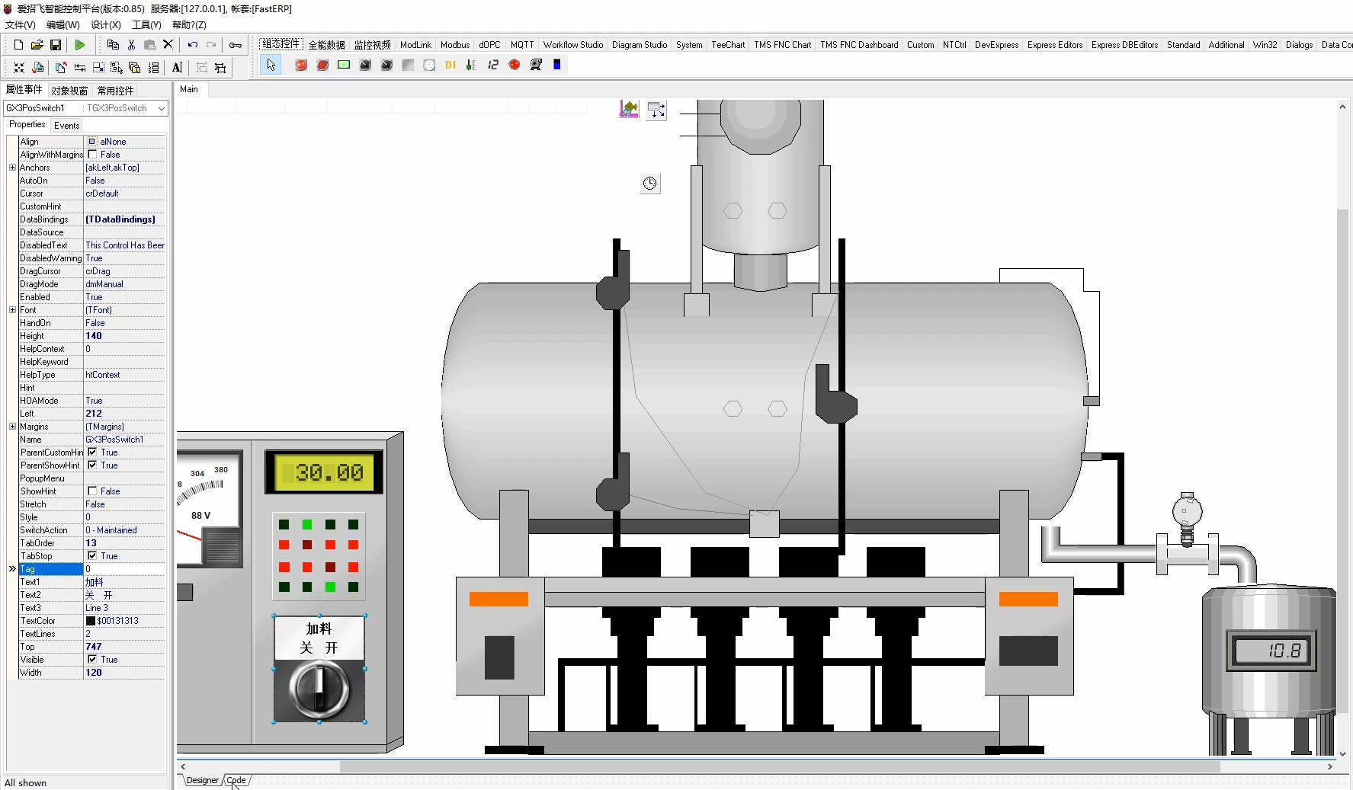
Task: Create a new file with toolbar icon
Action: pyautogui.click(x=18, y=45)
